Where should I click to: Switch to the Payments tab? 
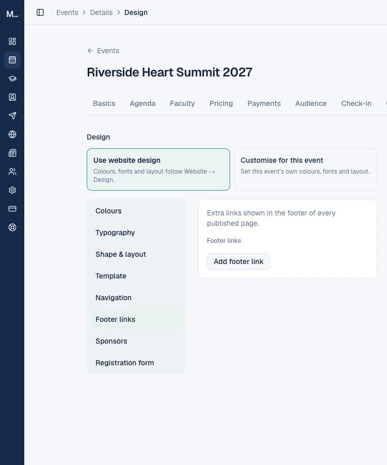pos(264,103)
